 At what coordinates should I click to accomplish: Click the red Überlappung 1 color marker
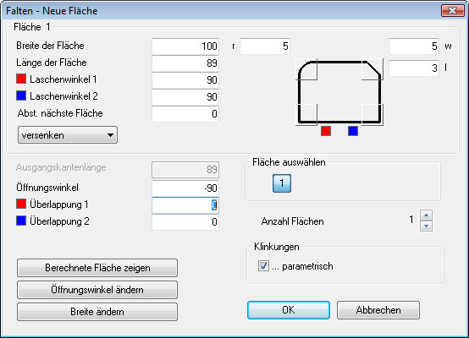[x=21, y=204]
